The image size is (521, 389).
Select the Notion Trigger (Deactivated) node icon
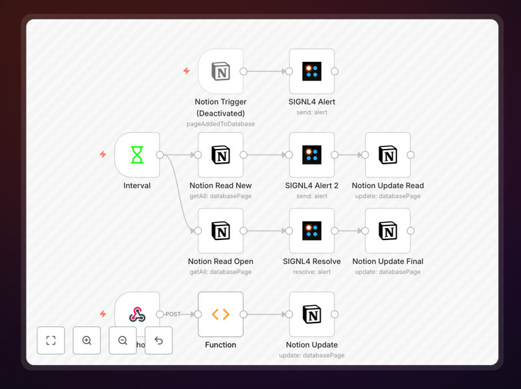[221, 71]
